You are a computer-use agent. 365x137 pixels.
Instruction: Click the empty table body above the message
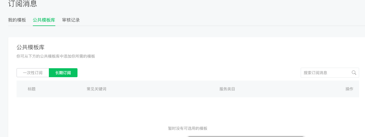pyautogui.click(x=188, y=110)
